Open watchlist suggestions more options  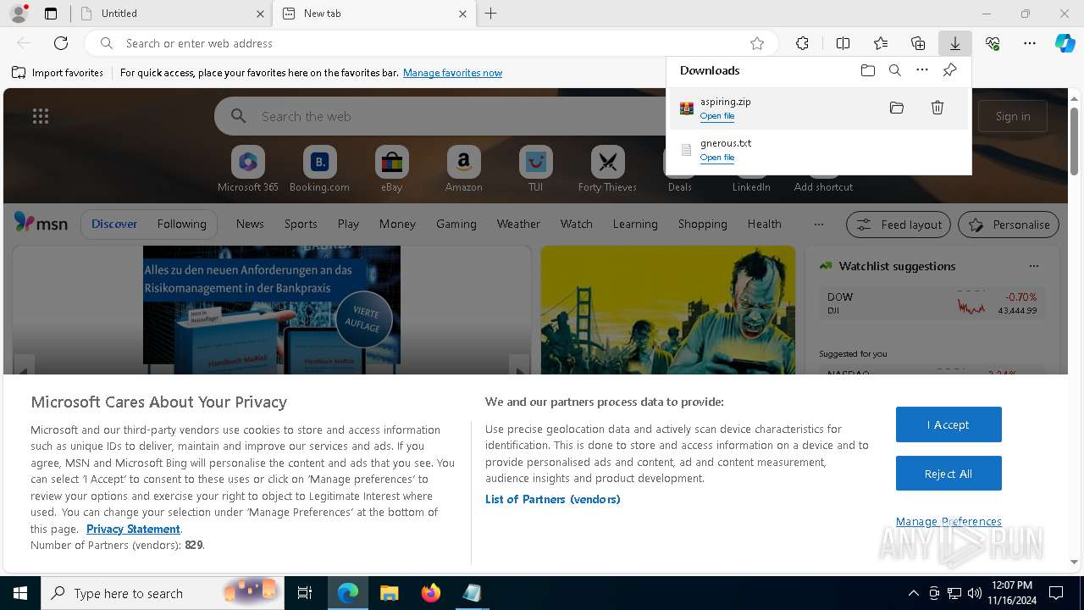coord(1033,266)
